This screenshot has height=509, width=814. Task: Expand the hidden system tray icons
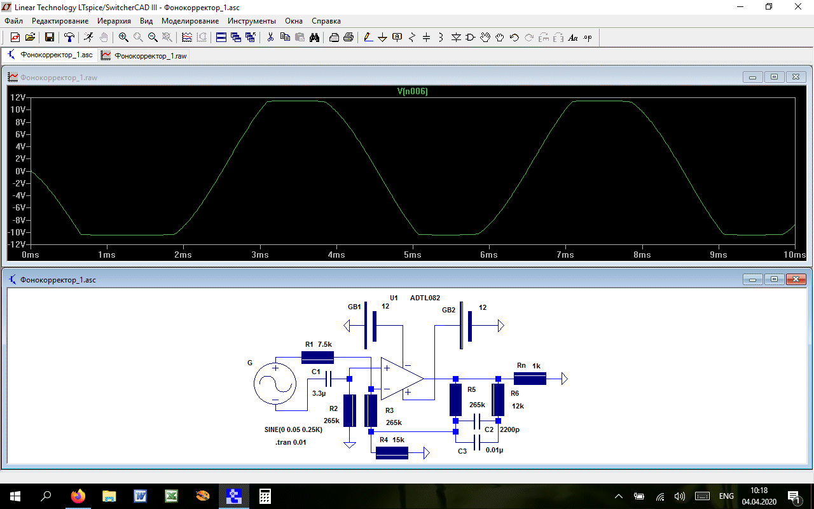click(x=619, y=496)
